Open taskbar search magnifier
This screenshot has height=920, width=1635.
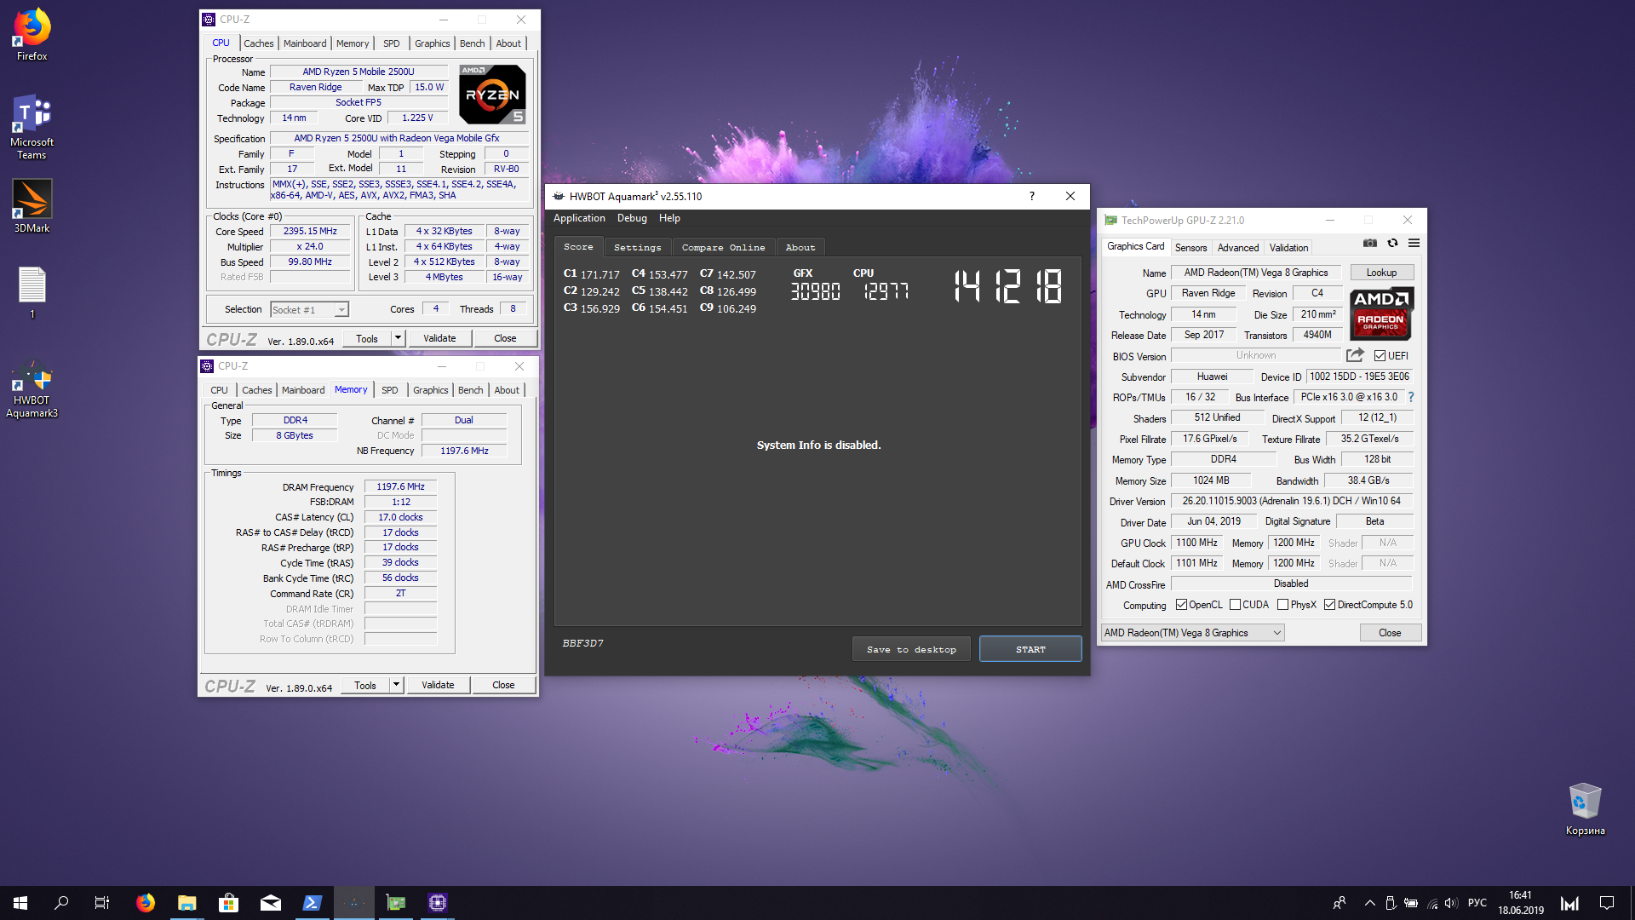(x=61, y=903)
